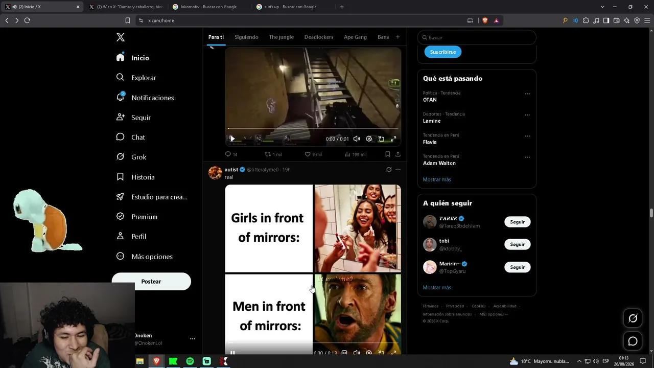The height and width of the screenshot is (368, 654).
Task: Add a new timeline tab with plus
Action: click(x=398, y=37)
